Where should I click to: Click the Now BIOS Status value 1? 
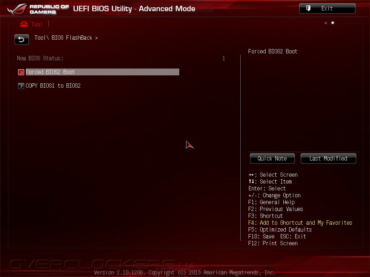tap(224, 58)
